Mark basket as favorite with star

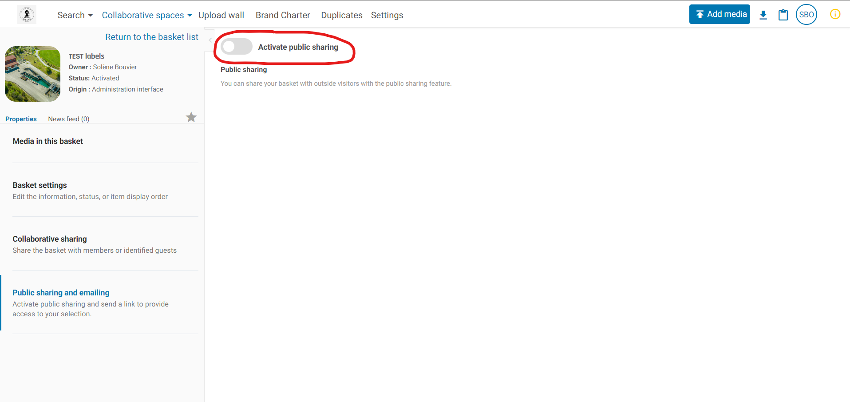[x=191, y=117]
